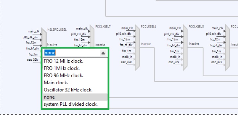The image size is (238, 122).
Task: Choose 'Oscillator 32 kHz clock.' option
Action: [x=75, y=90]
